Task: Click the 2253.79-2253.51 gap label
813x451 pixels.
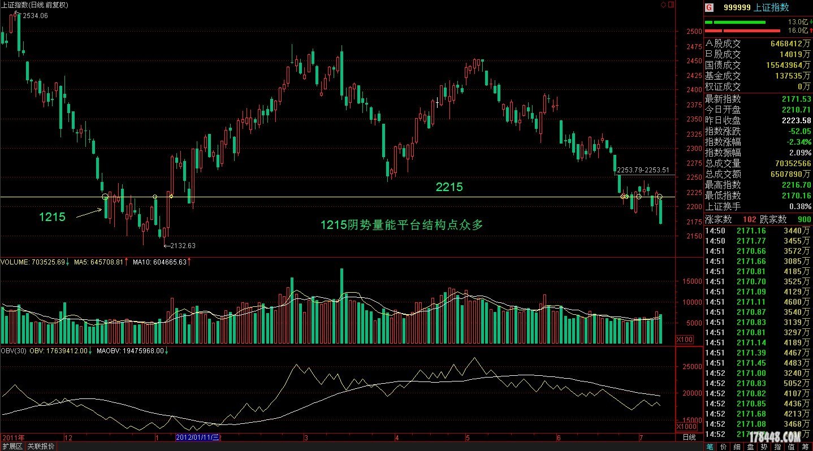Action: (643, 170)
